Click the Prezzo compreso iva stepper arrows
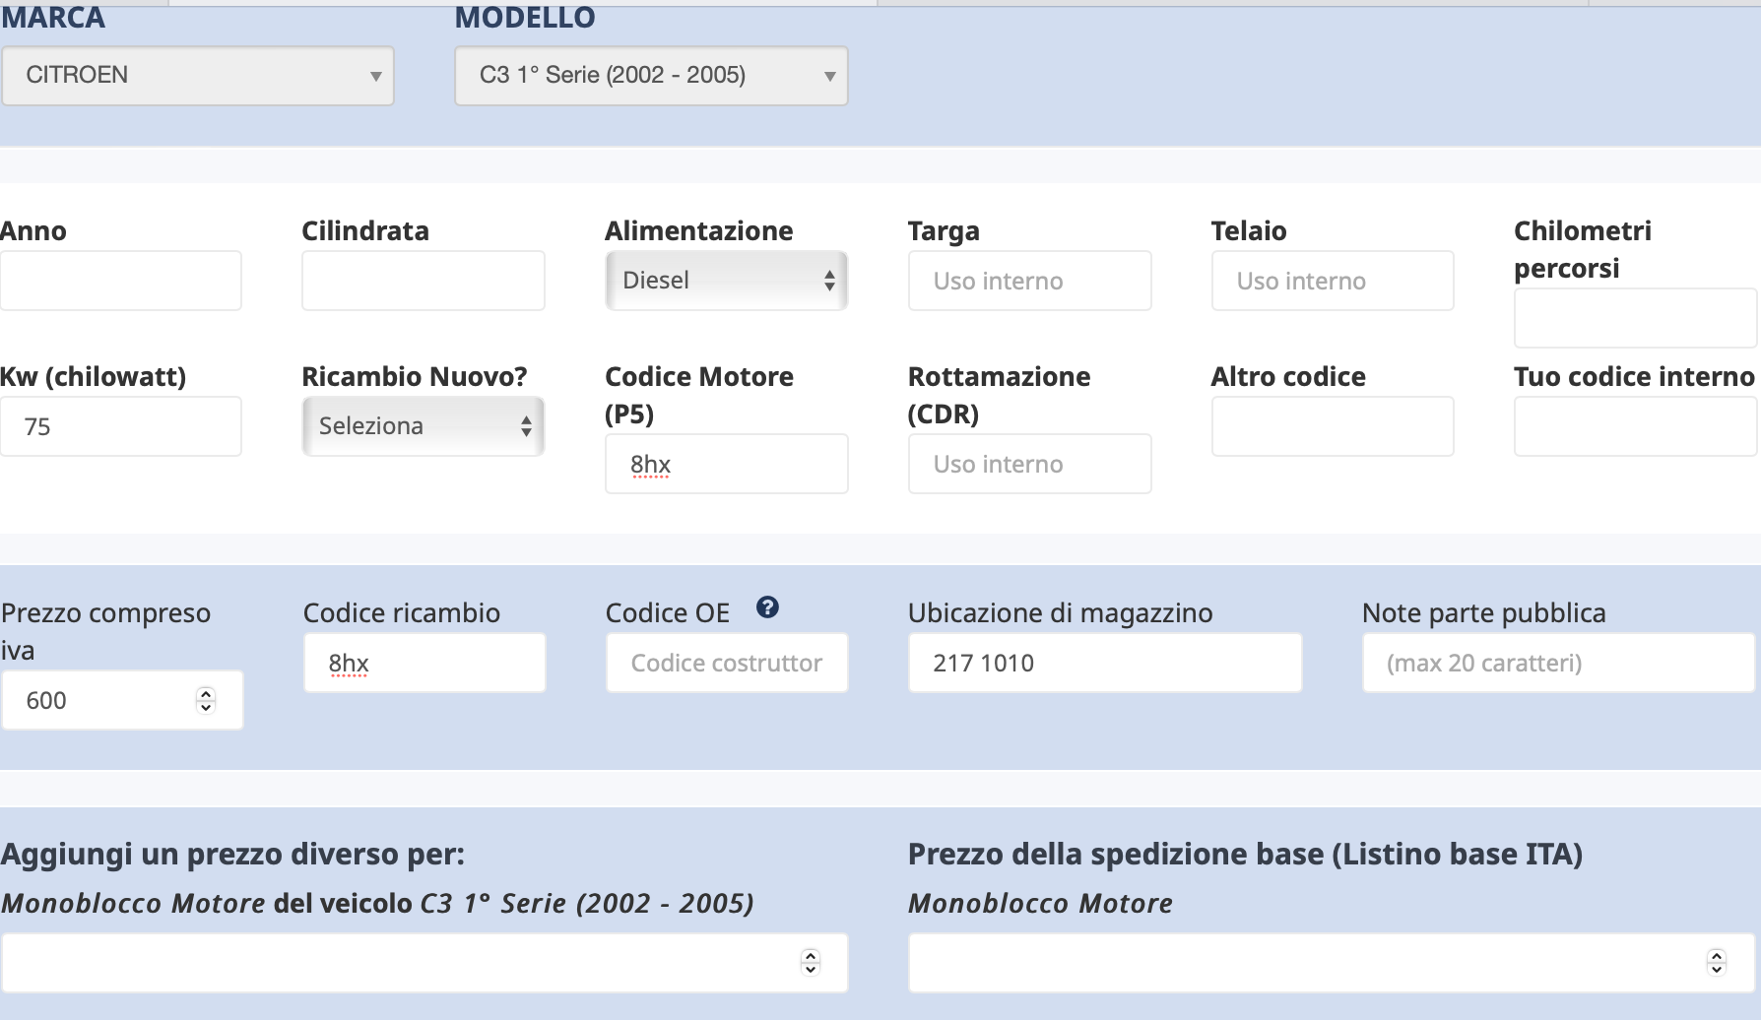Screen dimensions: 1761x1020 pos(206,700)
